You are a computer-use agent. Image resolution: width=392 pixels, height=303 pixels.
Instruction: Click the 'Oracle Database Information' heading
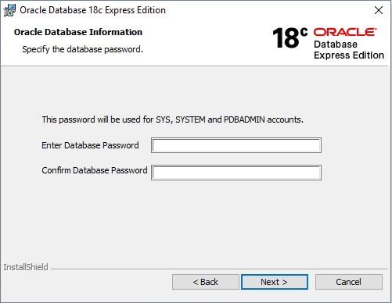(x=78, y=32)
